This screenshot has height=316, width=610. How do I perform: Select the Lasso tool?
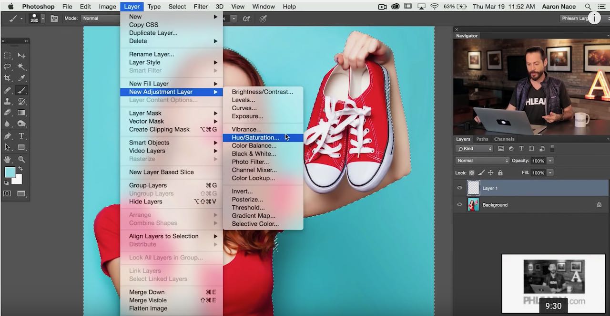(x=7, y=65)
